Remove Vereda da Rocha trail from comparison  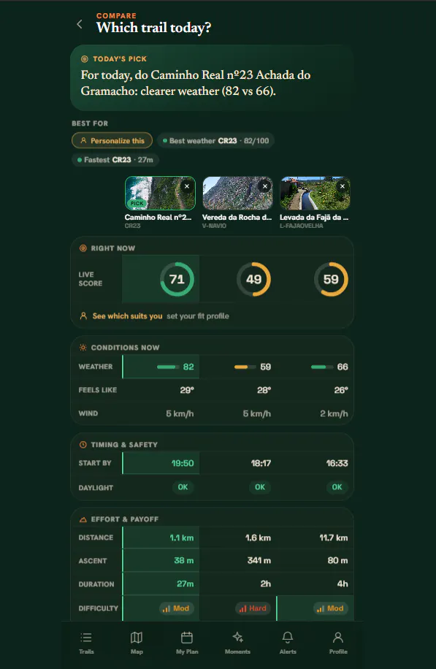pyautogui.click(x=265, y=186)
